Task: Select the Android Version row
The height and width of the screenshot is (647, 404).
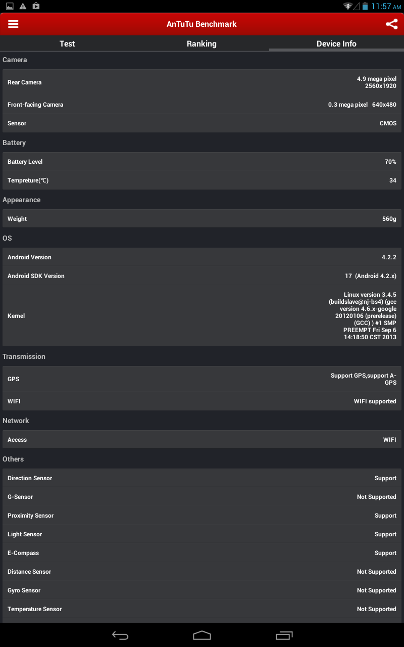Action: click(x=202, y=257)
